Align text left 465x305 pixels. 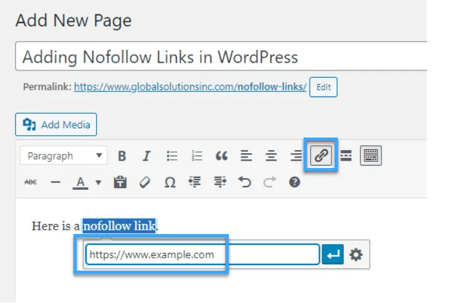[246, 156]
